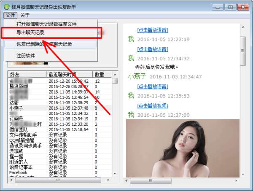The height and width of the screenshot is (191, 253).
Task: Click chat view horizontal scroll right arrow
Action: tap(236, 181)
